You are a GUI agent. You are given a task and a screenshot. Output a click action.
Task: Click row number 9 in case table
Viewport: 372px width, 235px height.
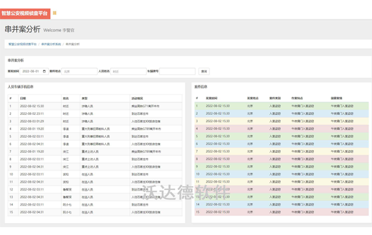(196, 166)
